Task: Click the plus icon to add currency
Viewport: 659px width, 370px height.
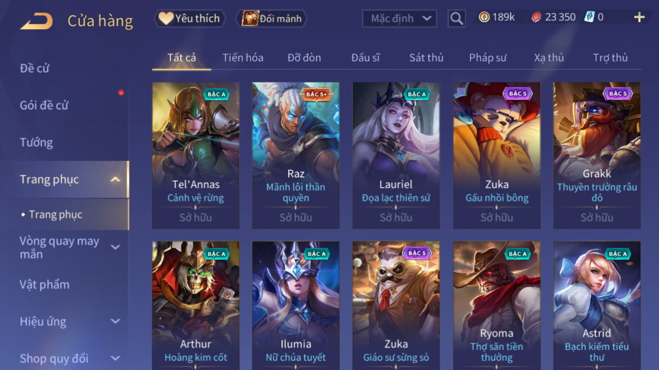Action: pos(639,17)
